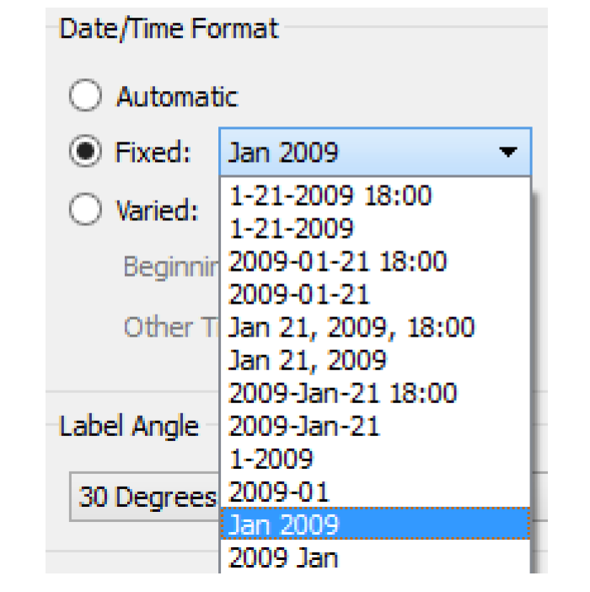
Task: Select the 2009-01-21 date format
Action: [x=299, y=294]
